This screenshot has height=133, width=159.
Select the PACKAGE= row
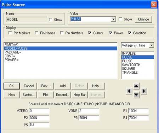(x=61, y=52)
